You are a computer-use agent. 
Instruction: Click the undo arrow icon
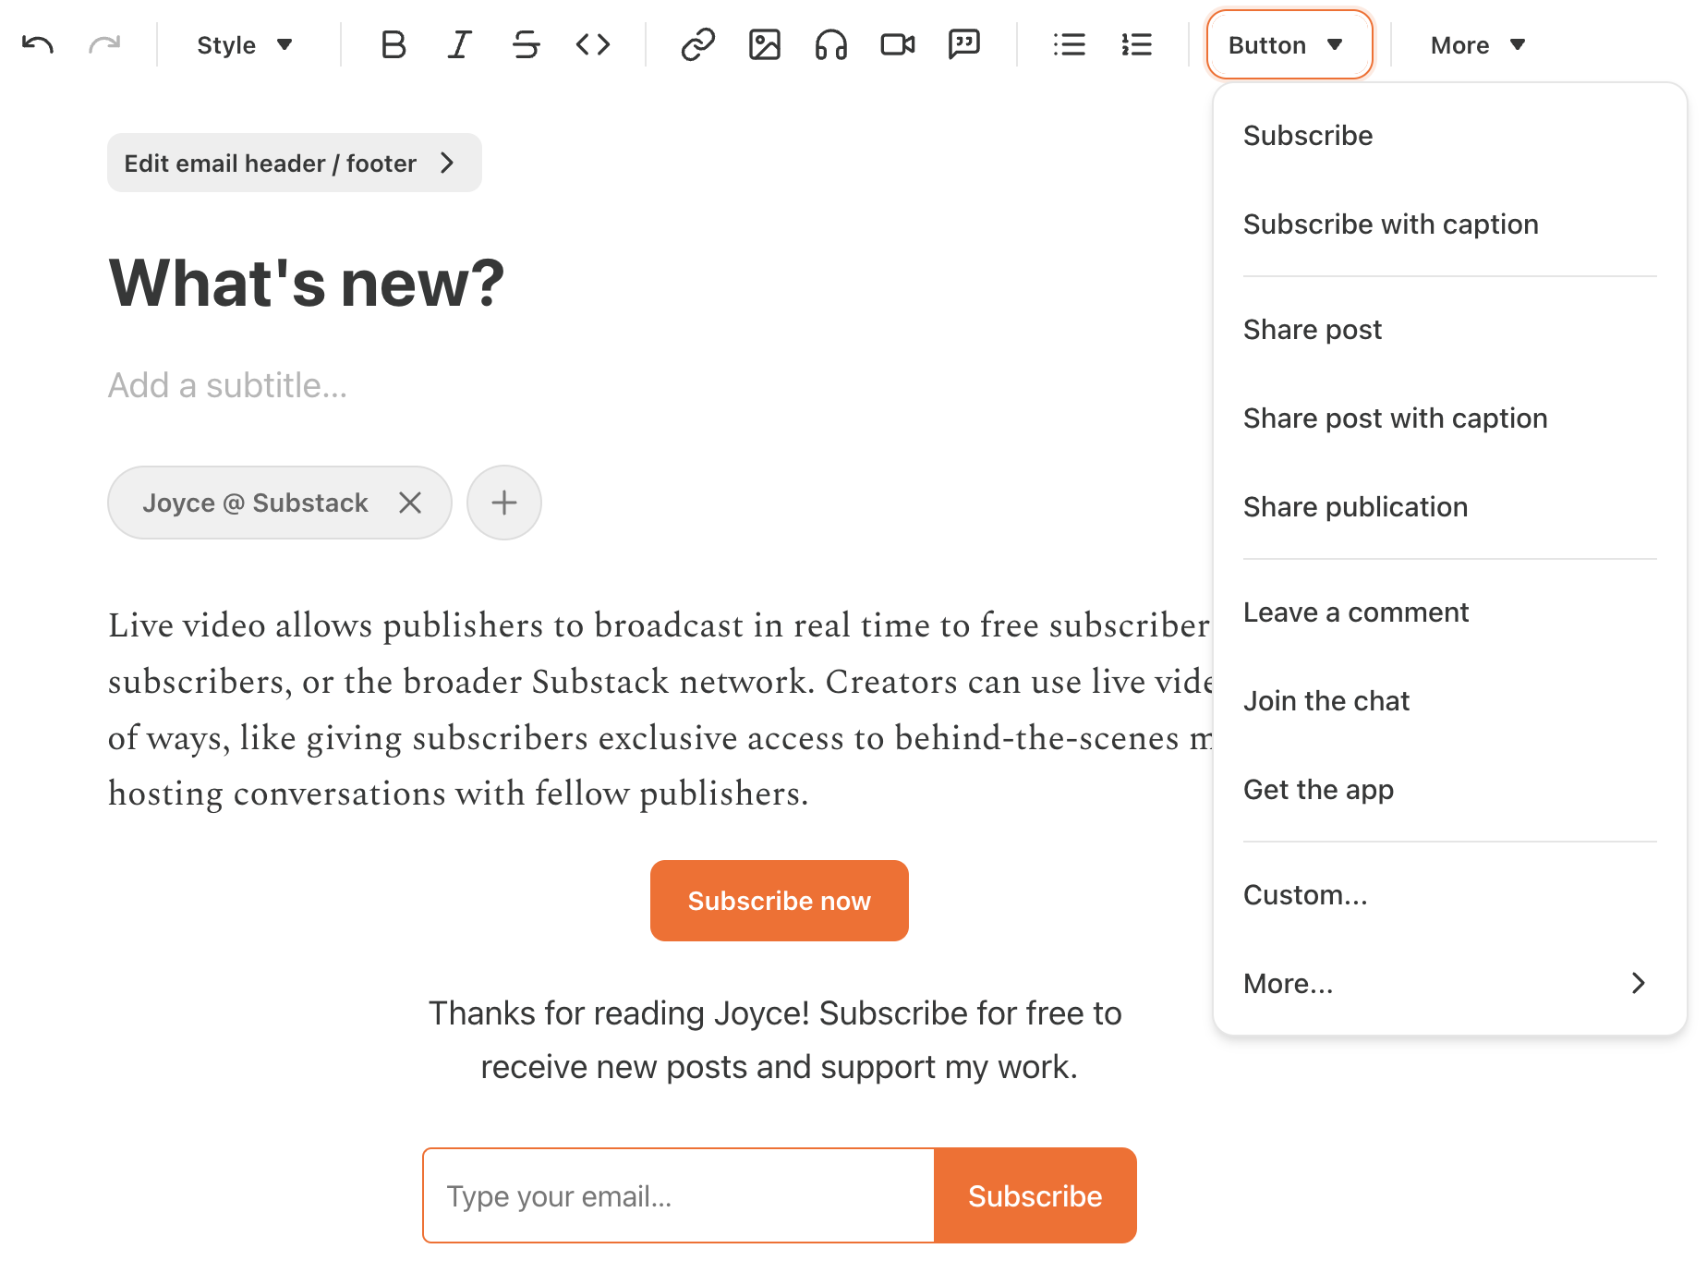(38, 44)
